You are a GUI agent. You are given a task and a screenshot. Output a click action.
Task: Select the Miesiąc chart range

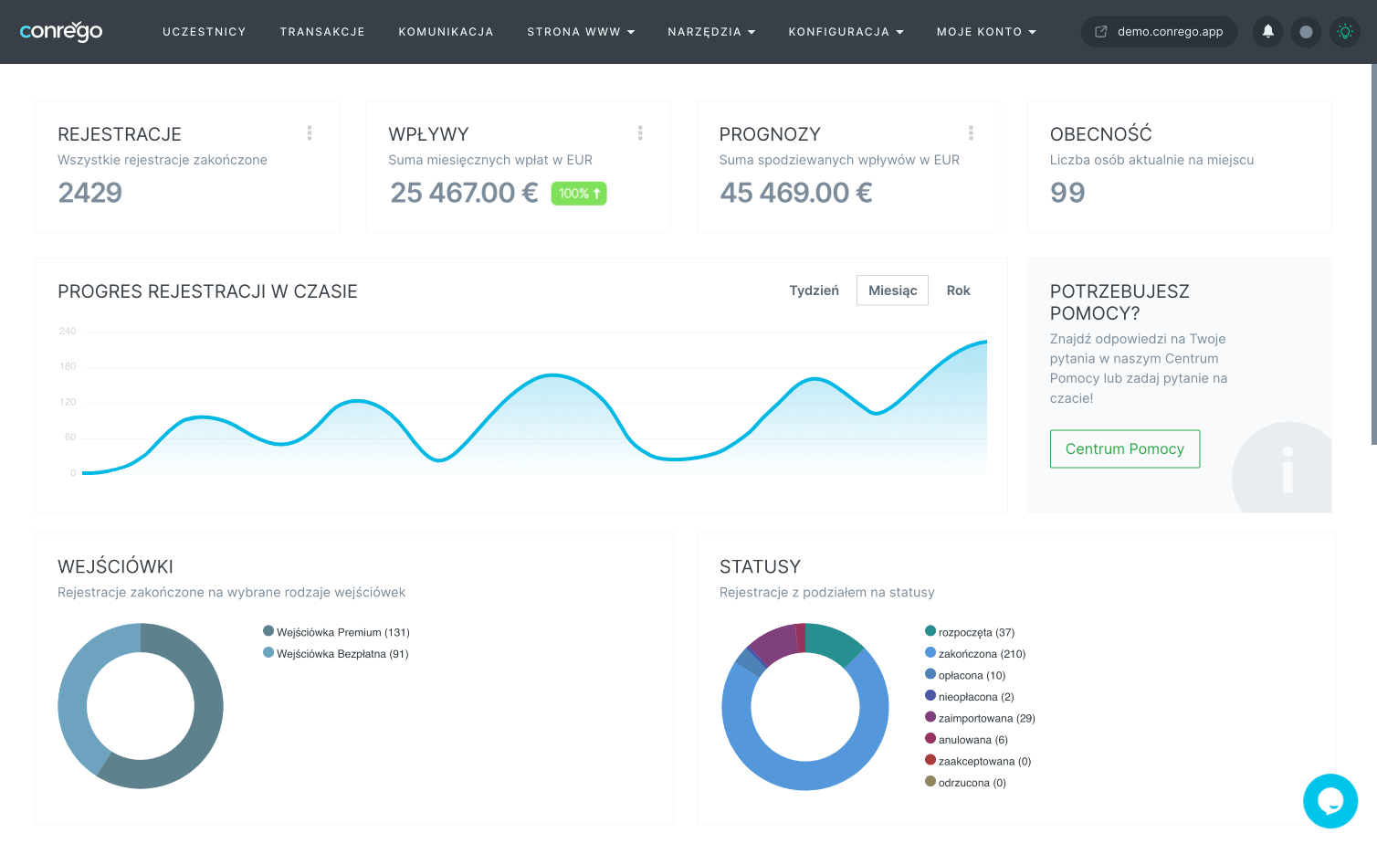[x=892, y=290]
